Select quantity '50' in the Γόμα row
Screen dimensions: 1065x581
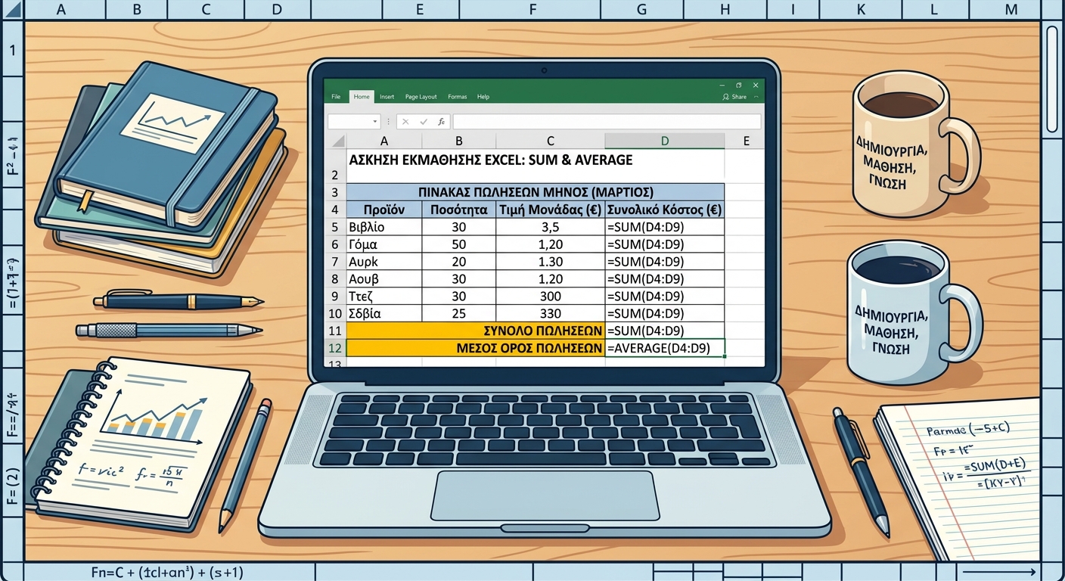click(459, 244)
